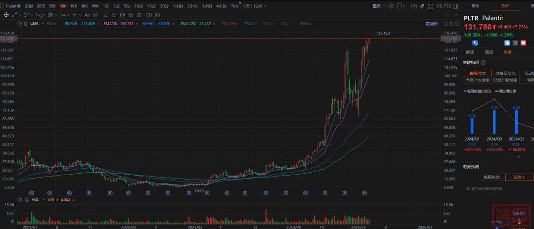Screen dimensions: 534x229
Task: Collapse the earnings chart chevron
Action: tap(519, 157)
